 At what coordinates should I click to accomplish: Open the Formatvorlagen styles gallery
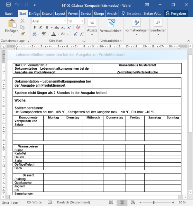point(136,23)
